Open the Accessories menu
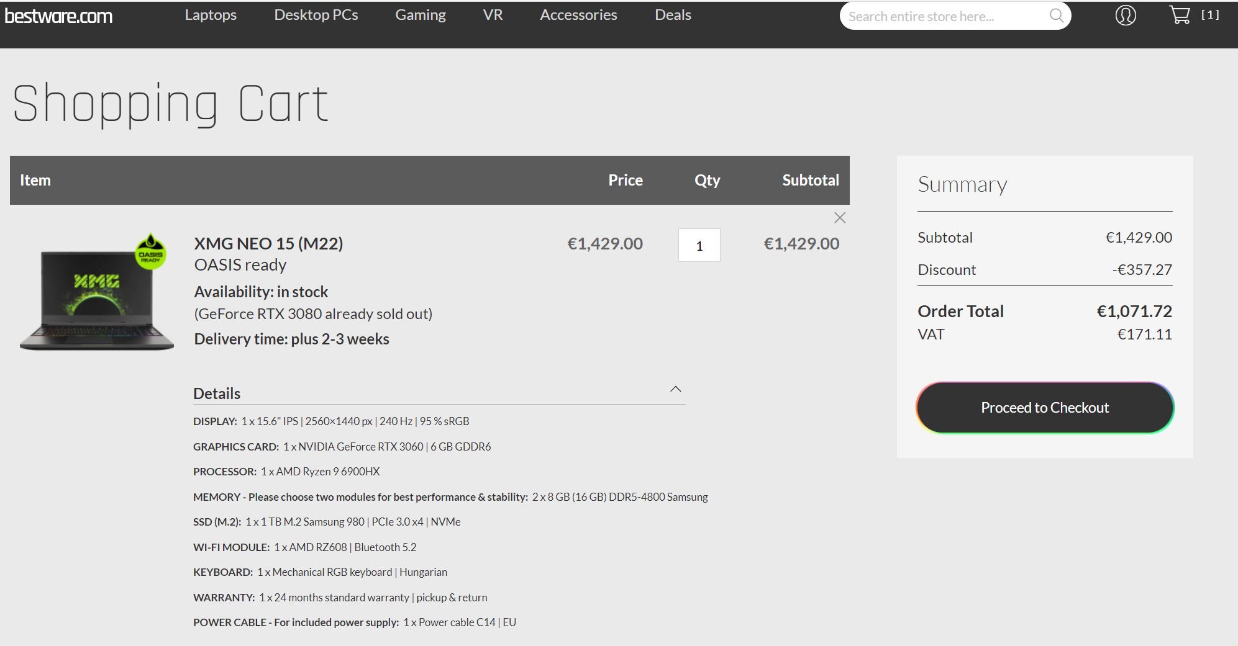Image resolution: width=1238 pixels, height=646 pixels. coord(578,15)
